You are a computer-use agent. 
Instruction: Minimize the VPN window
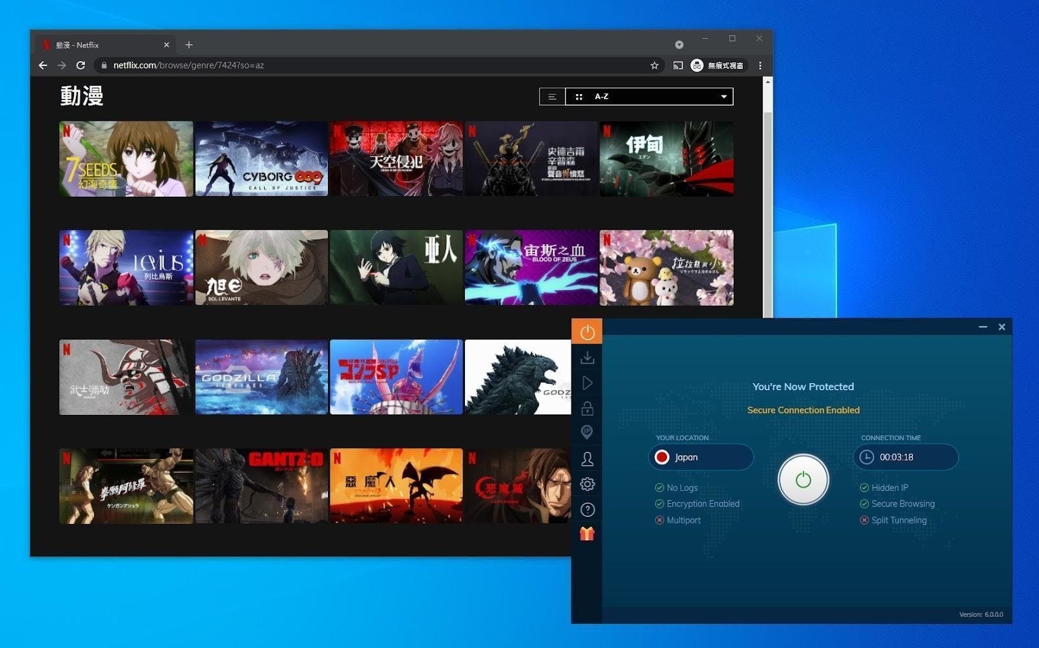pos(983,327)
